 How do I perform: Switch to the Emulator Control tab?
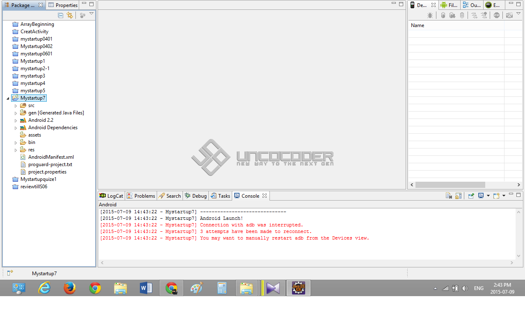click(x=493, y=5)
